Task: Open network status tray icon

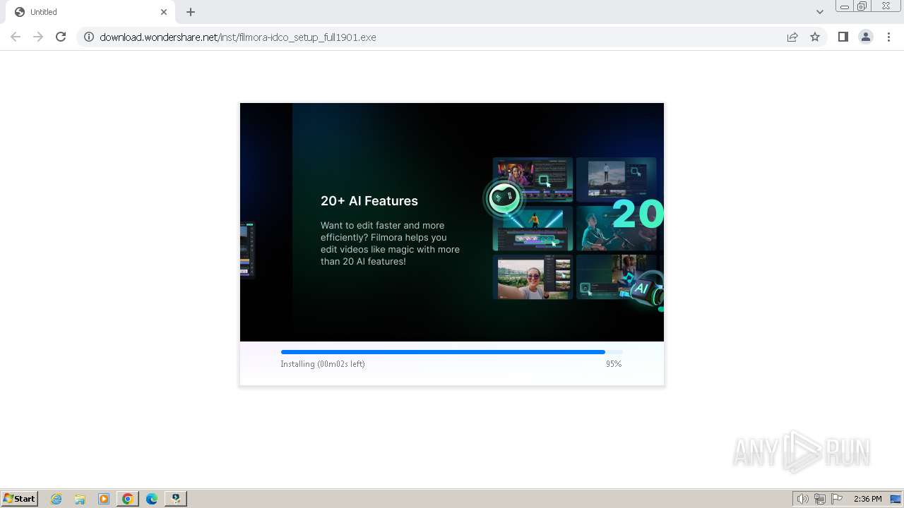Action: point(820,499)
